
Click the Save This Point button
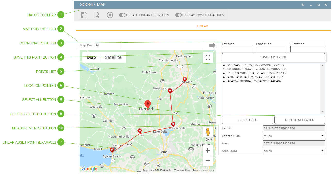[273, 57]
